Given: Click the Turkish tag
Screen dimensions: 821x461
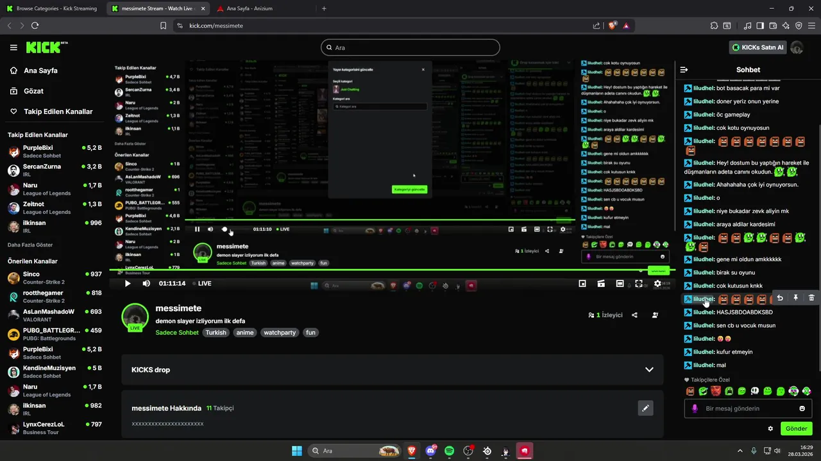Looking at the screenshot, I should (x=216, y=333).
